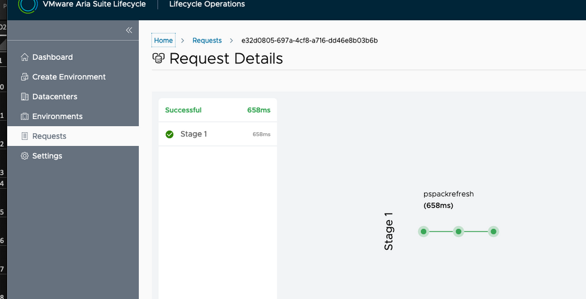
Task: Navigate to Requests breadcrumb link
Action: [x=207, y=41]
